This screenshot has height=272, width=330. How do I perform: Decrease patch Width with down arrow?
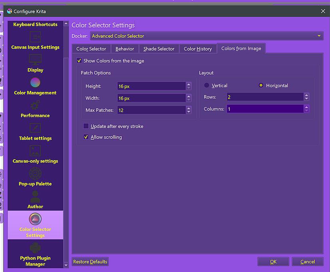(x=189, y=100)
